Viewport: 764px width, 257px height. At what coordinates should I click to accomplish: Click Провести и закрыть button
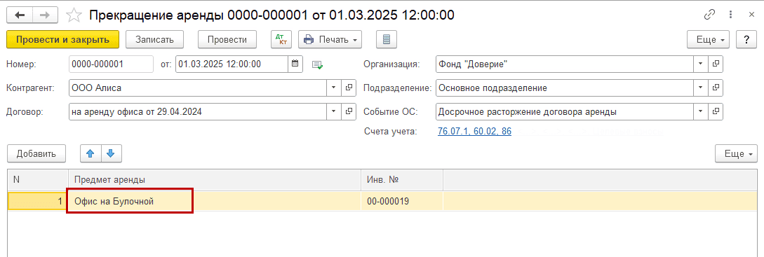pos(63,39)
